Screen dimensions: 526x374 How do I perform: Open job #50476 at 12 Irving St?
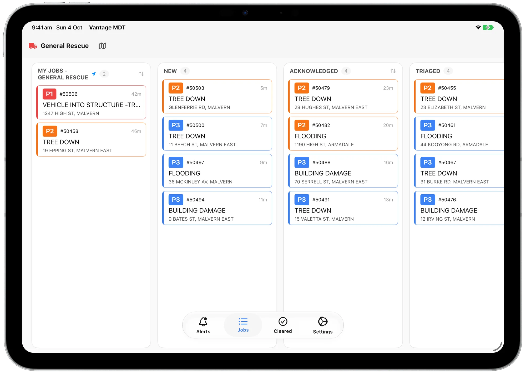tap(459, 208)
